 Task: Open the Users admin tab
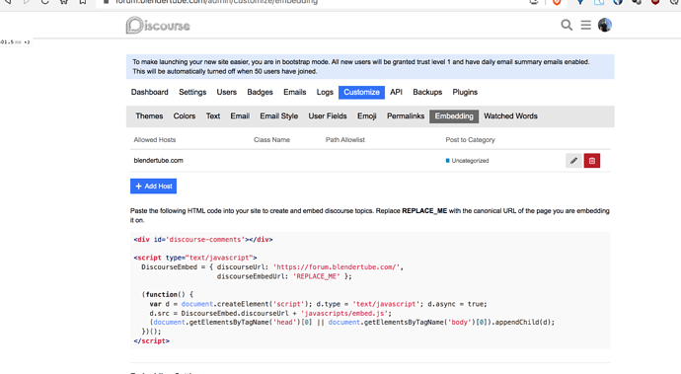click(x=226, y=92)
